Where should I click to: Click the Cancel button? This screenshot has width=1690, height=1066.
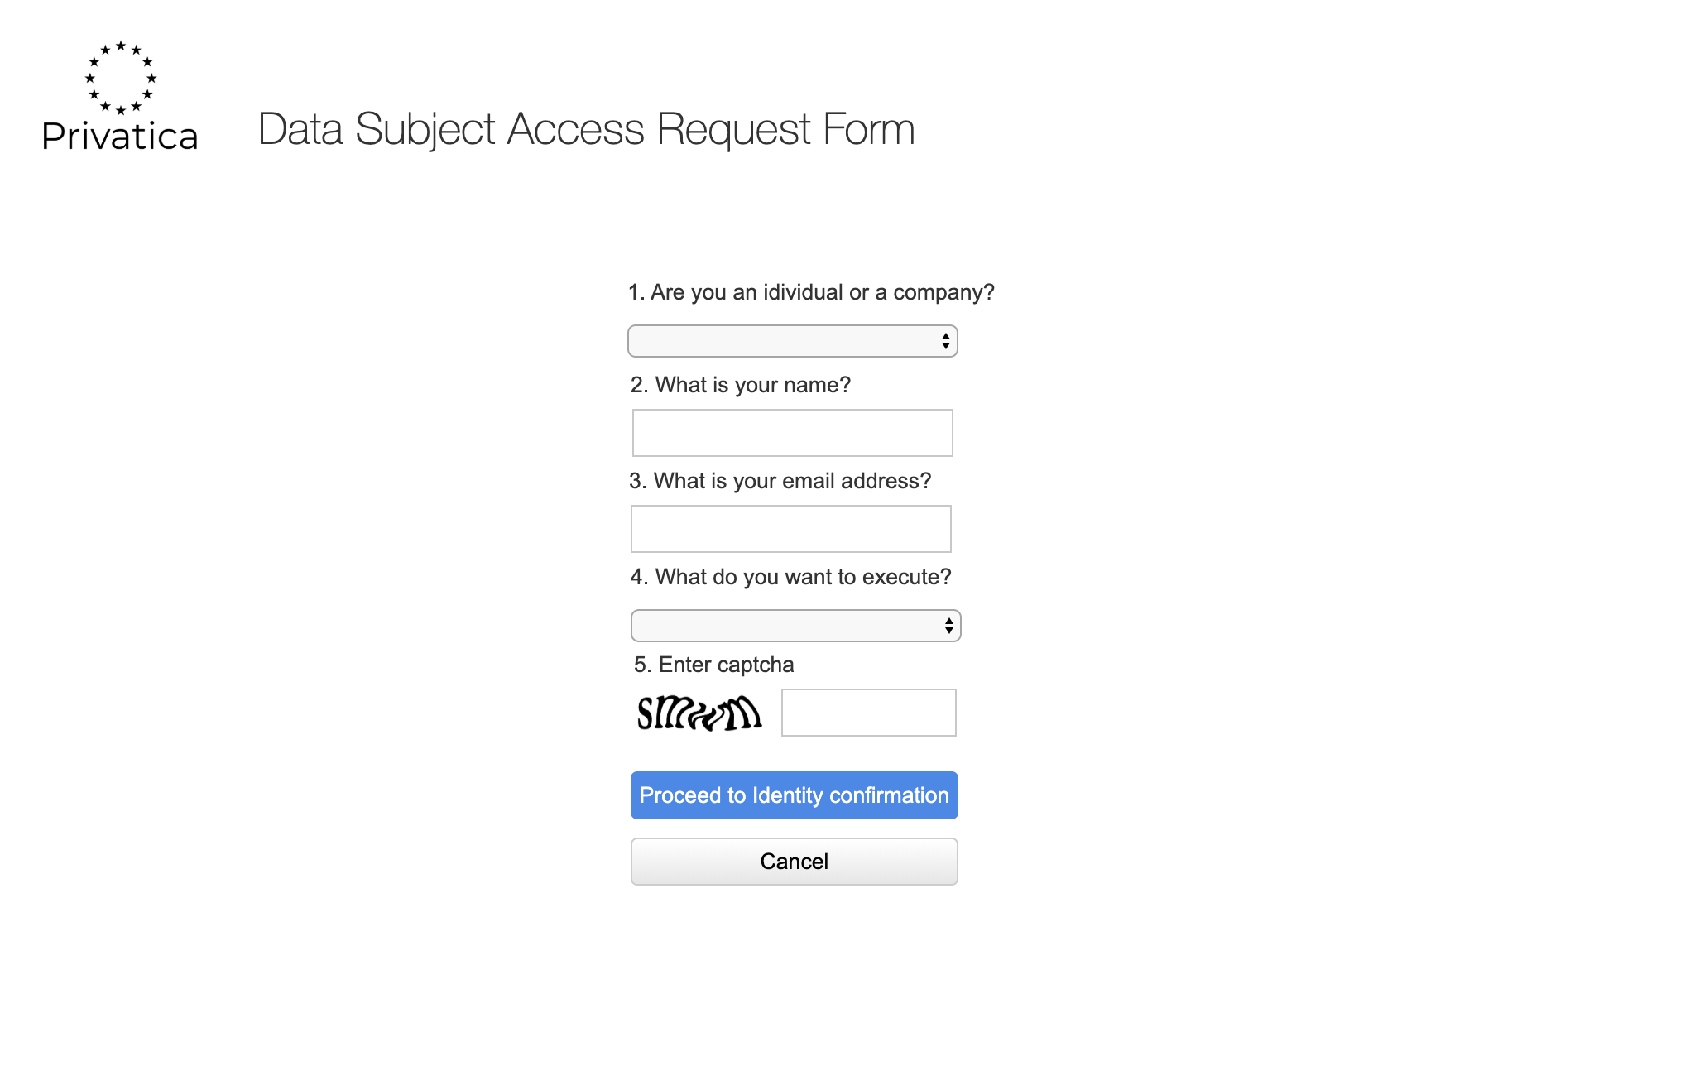click(x=795, y=862)
